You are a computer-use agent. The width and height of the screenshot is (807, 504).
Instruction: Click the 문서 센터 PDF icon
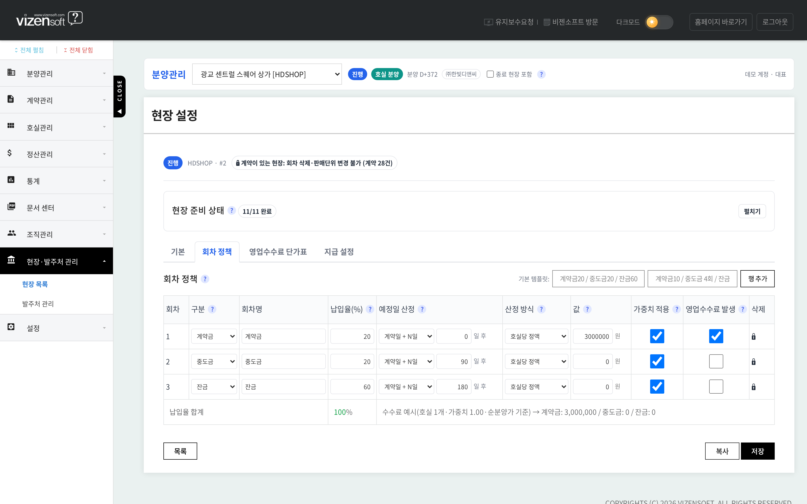tap(11, 206)
